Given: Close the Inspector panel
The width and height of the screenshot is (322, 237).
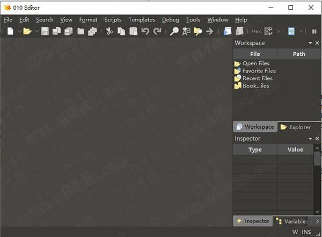Looking at the screenshot, I should click(x=317, y=139).
